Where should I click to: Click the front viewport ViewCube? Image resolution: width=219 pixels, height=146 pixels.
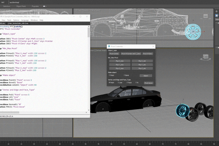tap(205, 17)
